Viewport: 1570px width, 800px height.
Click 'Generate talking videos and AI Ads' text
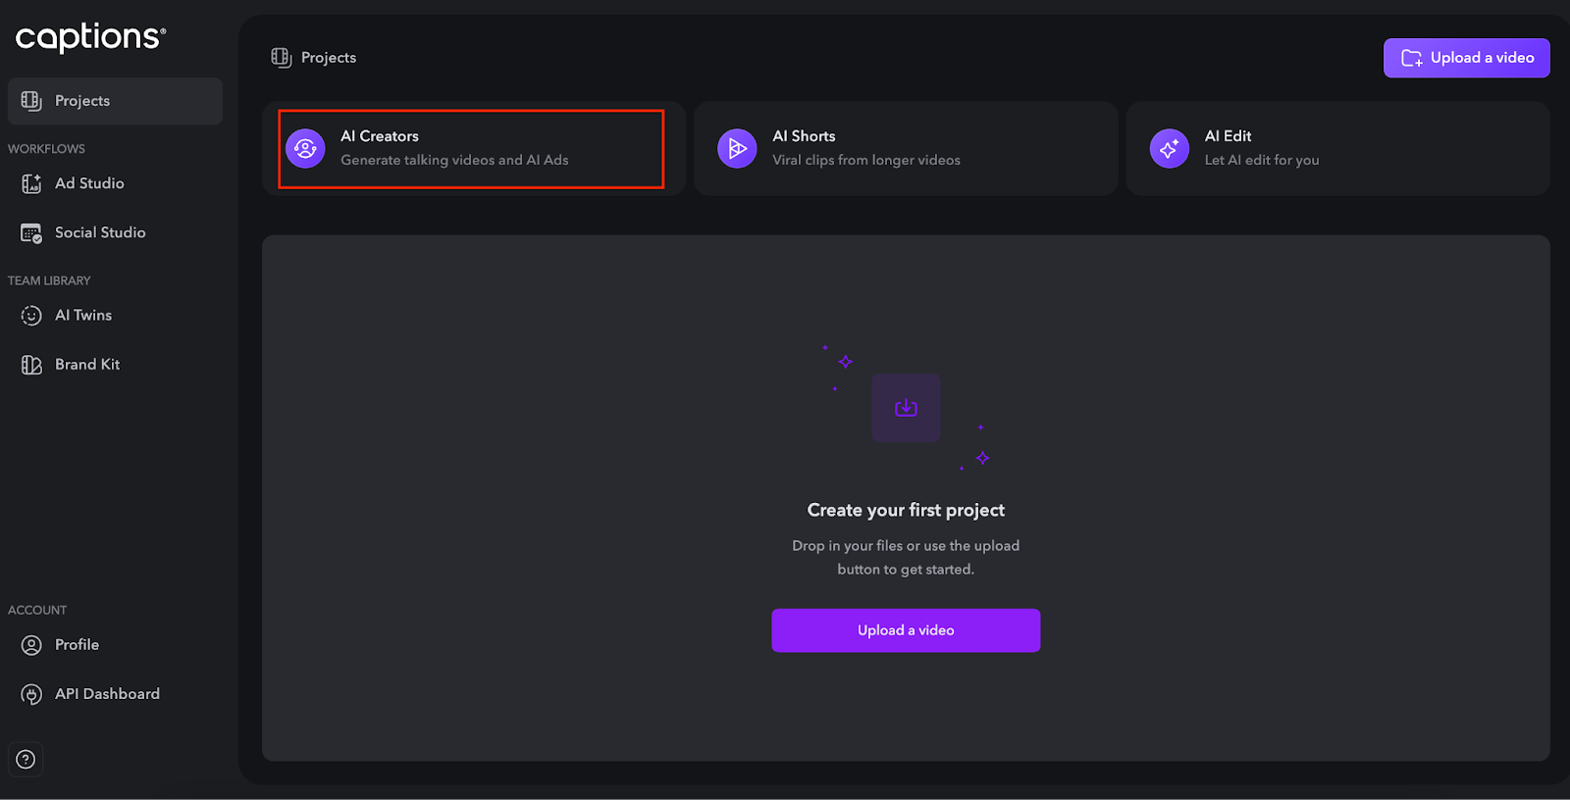tap(454, 160)
